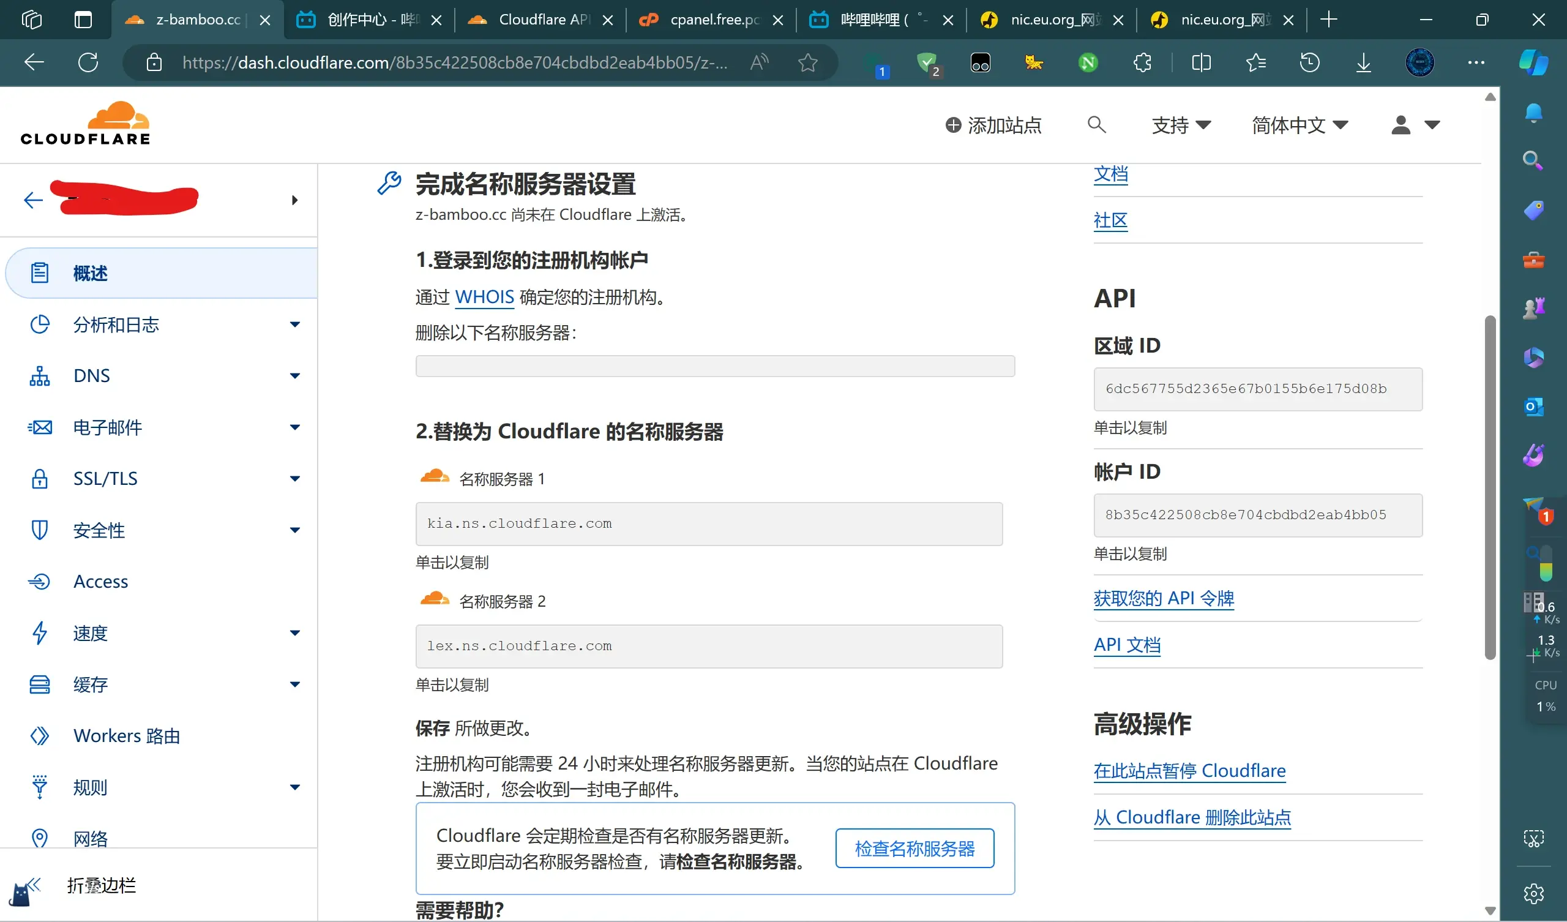Click the page vertical scrollbar thumb
The height and width of the screenshot is (922, 1567).
click(1490, 488)
